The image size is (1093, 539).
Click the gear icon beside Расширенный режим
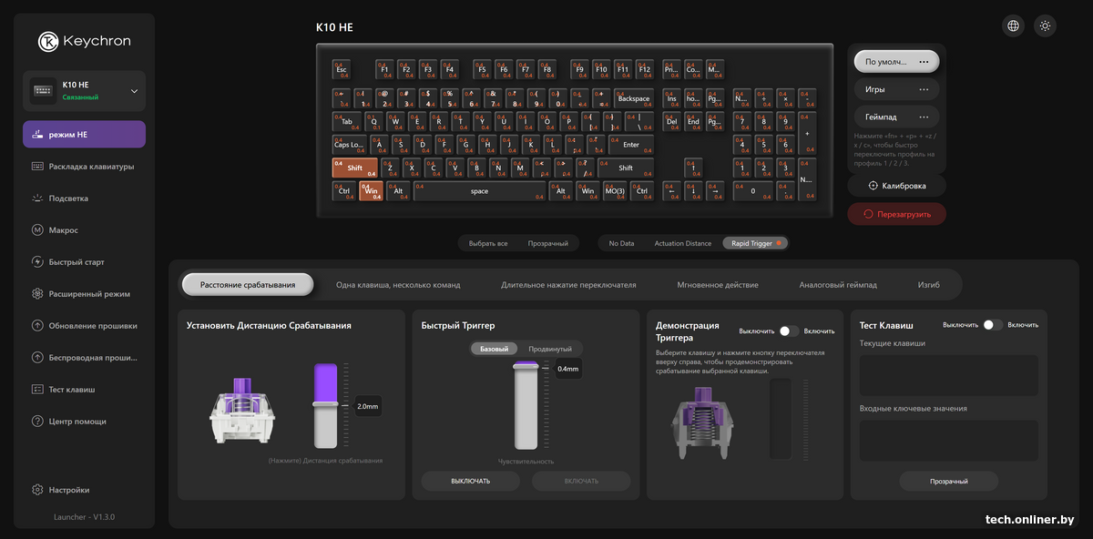pos(37,294)
